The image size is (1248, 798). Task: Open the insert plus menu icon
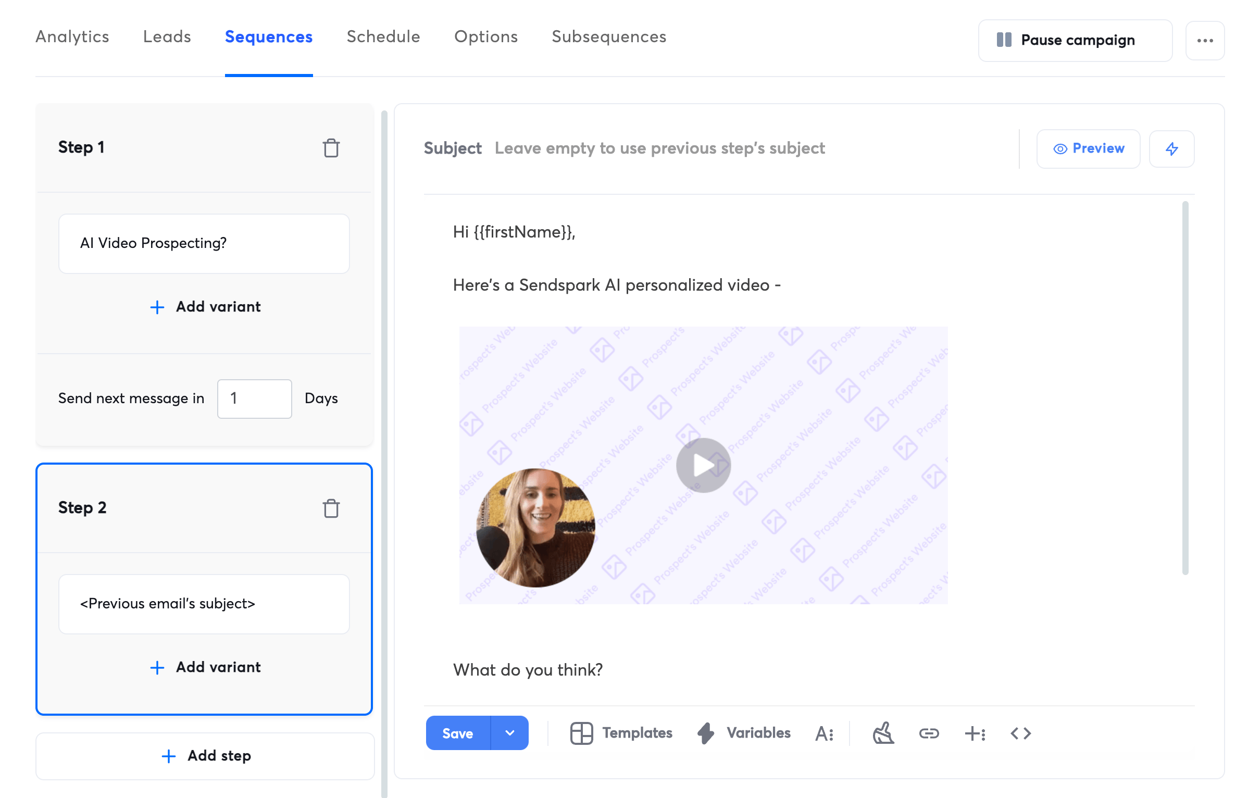[975, 733]
